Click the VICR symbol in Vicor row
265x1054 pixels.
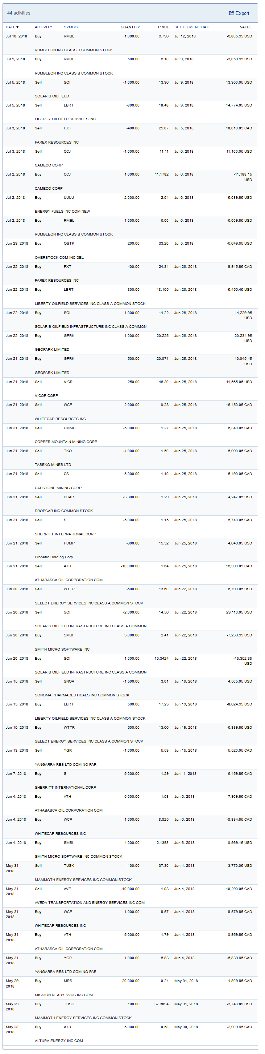pyautogui.click(x=68, y=382)
